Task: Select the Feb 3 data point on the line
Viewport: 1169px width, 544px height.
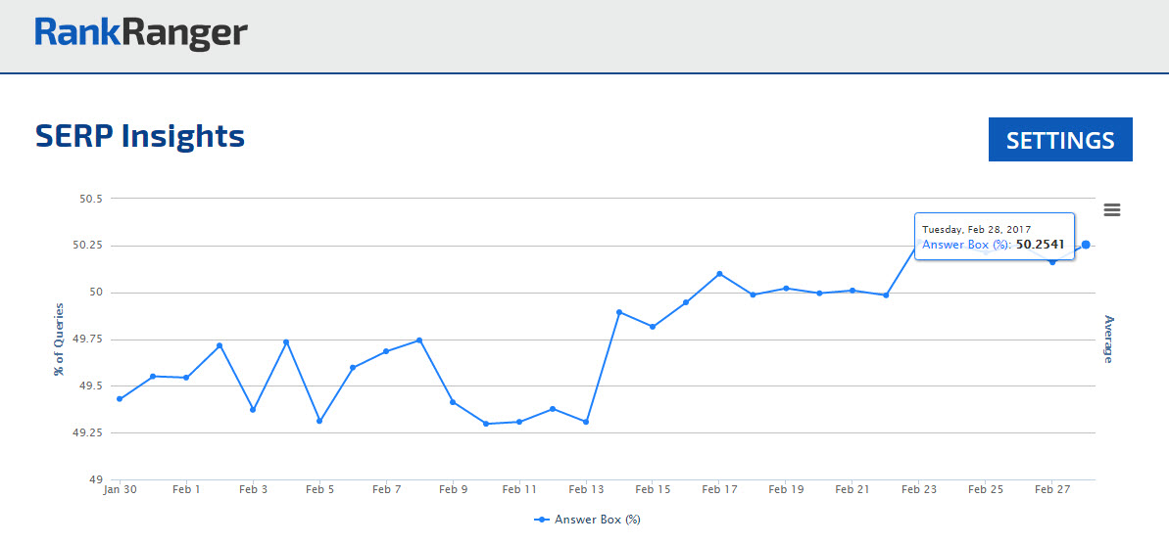Action: (253, 410)
